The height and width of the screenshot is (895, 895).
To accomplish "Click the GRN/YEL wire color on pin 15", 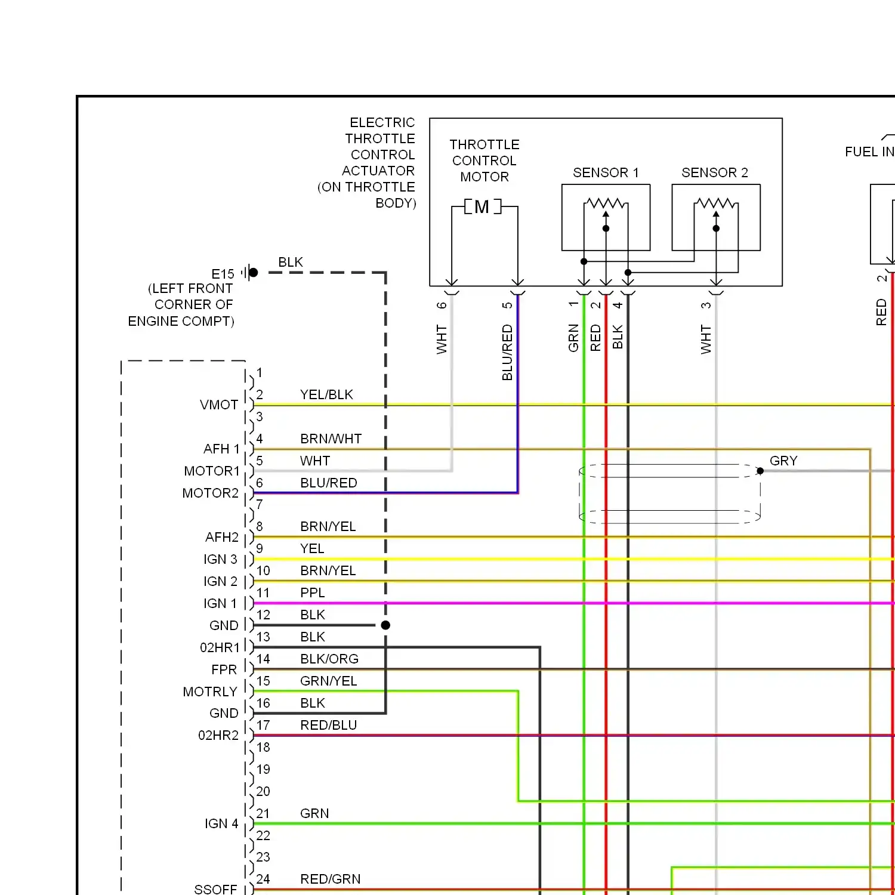I will (329, 681).
